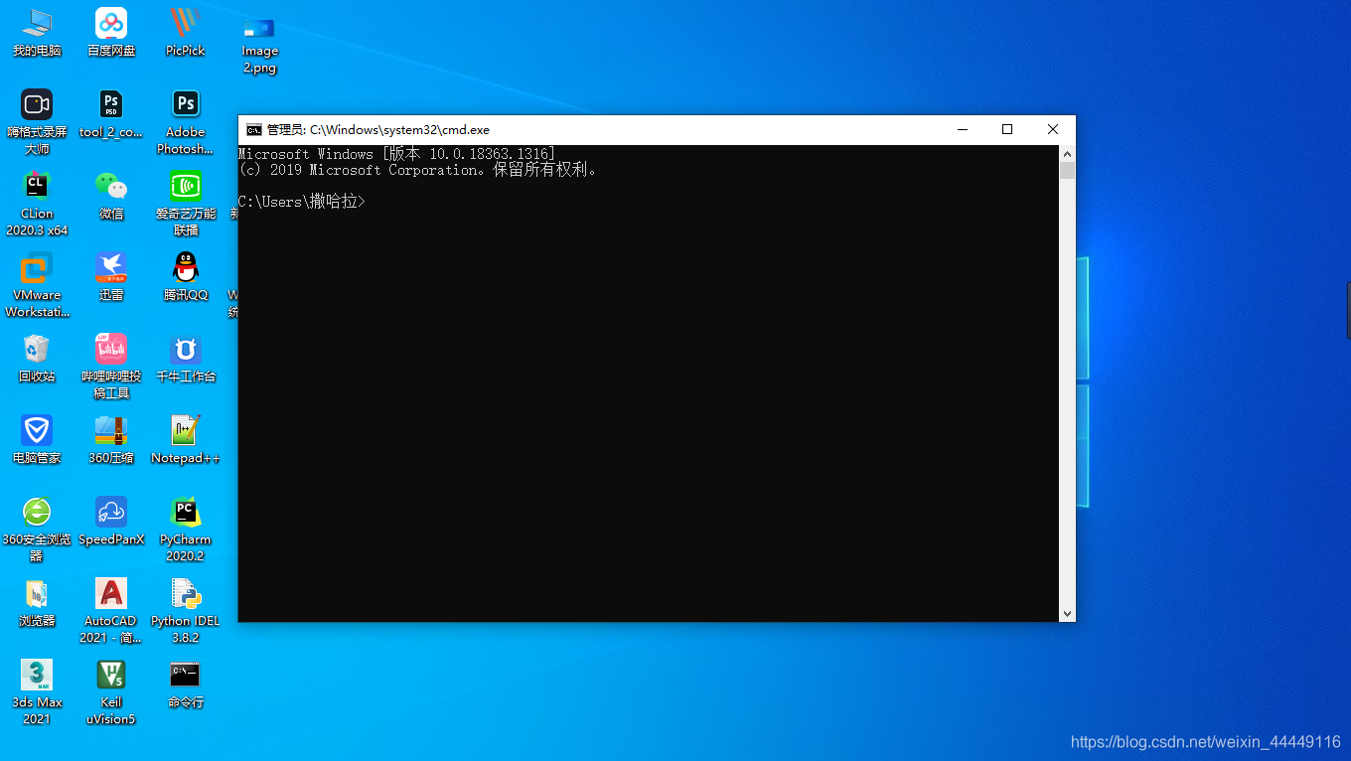Select the 浏览器 desktop icon
This screenshot has width=1351, height=761.
(x=37, y=603)
